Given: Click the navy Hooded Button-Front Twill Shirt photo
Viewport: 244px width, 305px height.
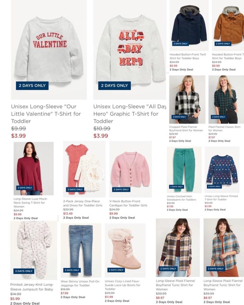Looking at the screenshot, I should [x=189, y=26].
